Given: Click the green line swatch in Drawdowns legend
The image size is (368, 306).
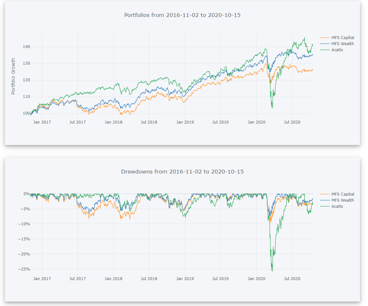Looking at the screenshot, I should tap(325, 206).
